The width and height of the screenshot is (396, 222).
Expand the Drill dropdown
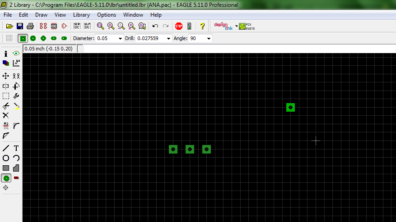tap(168, 39)
